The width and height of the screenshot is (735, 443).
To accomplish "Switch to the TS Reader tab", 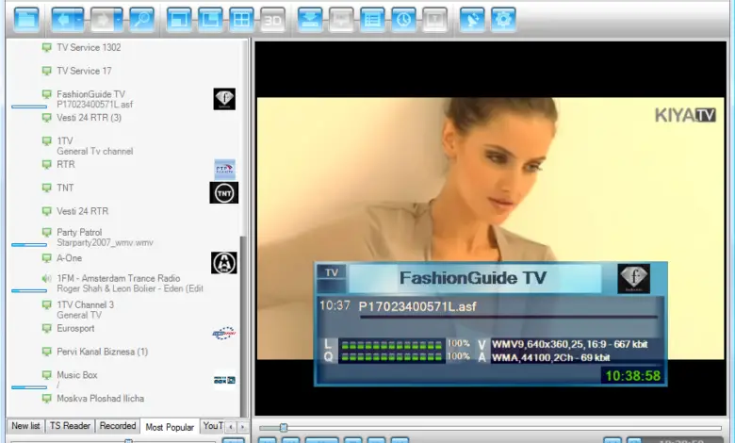I will tap(70, 426).
